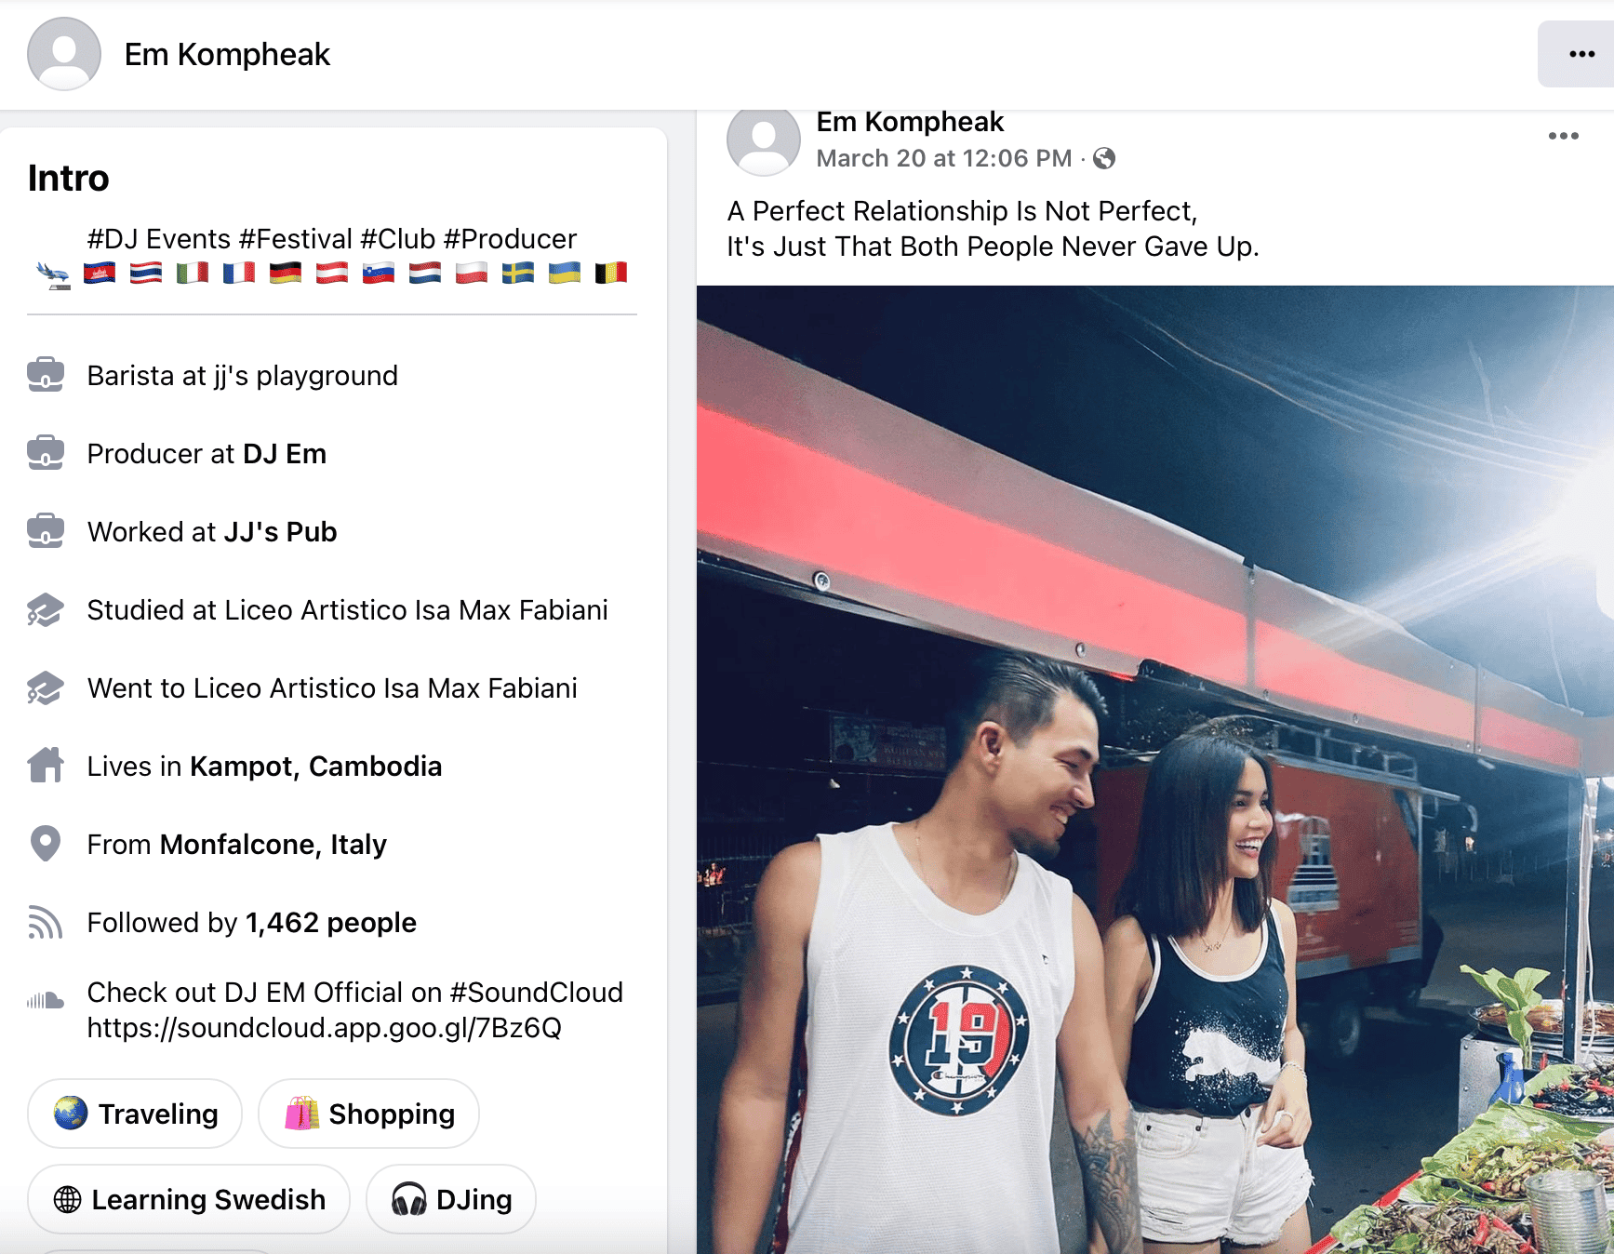Viewport: 1614px width, 1254px height.
Task: Click the post author avatar icon
Action: (x=763, y=138)
